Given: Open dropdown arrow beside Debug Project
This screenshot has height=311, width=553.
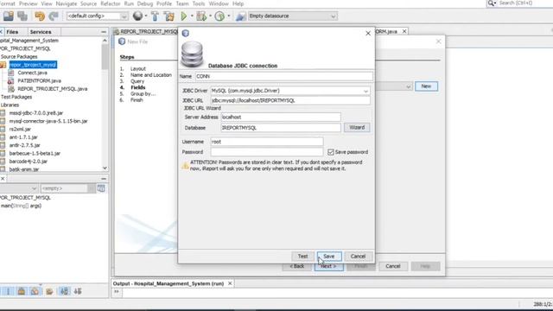Looking at the screenshot, I should [210, 16].
